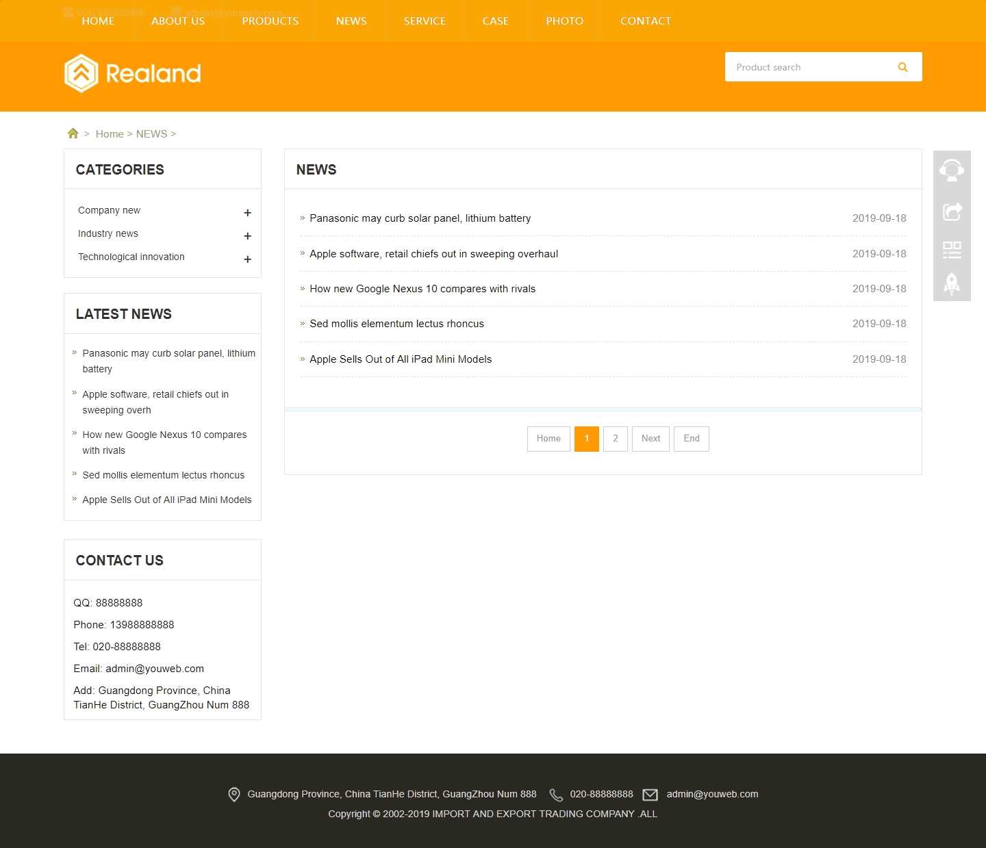Expand the Industry news category

pyautogui.click(x=247, y=236)
